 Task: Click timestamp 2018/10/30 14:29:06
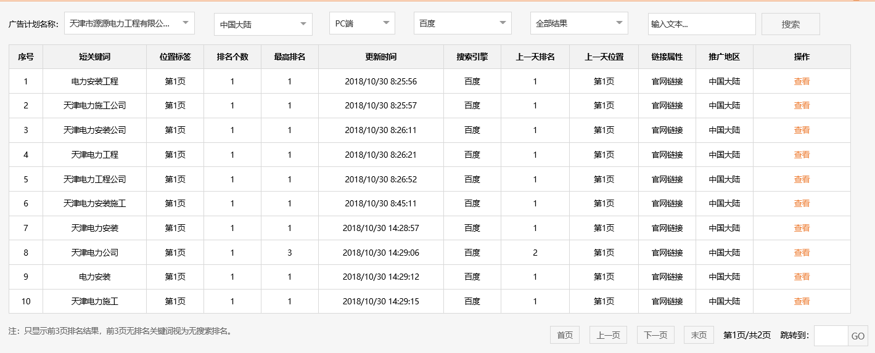pos(381,253)
